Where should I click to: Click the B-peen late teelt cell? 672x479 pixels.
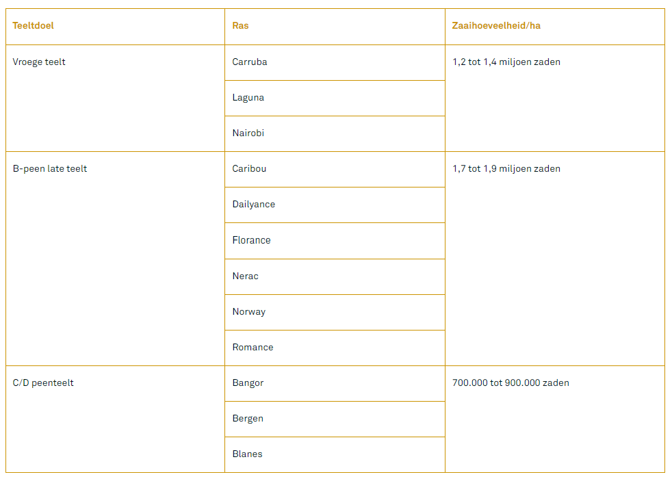click(x=51, y=169)
